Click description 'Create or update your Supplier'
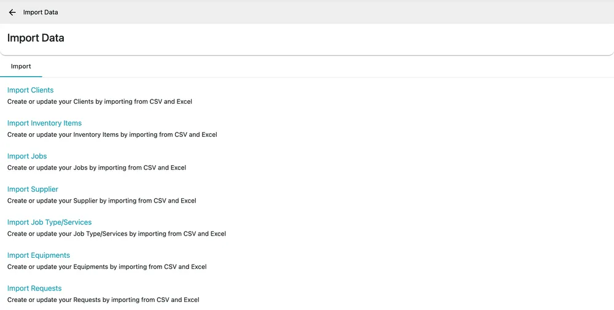 [x=102, y=201]
